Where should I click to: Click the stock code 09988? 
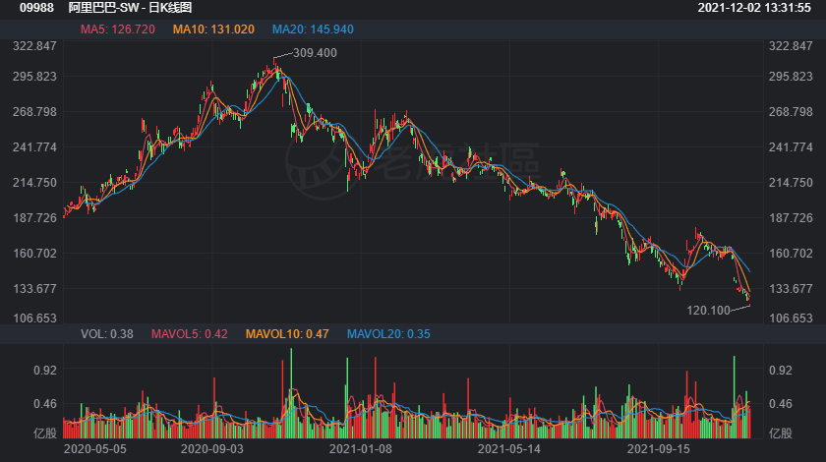click(x=36, y=8)
